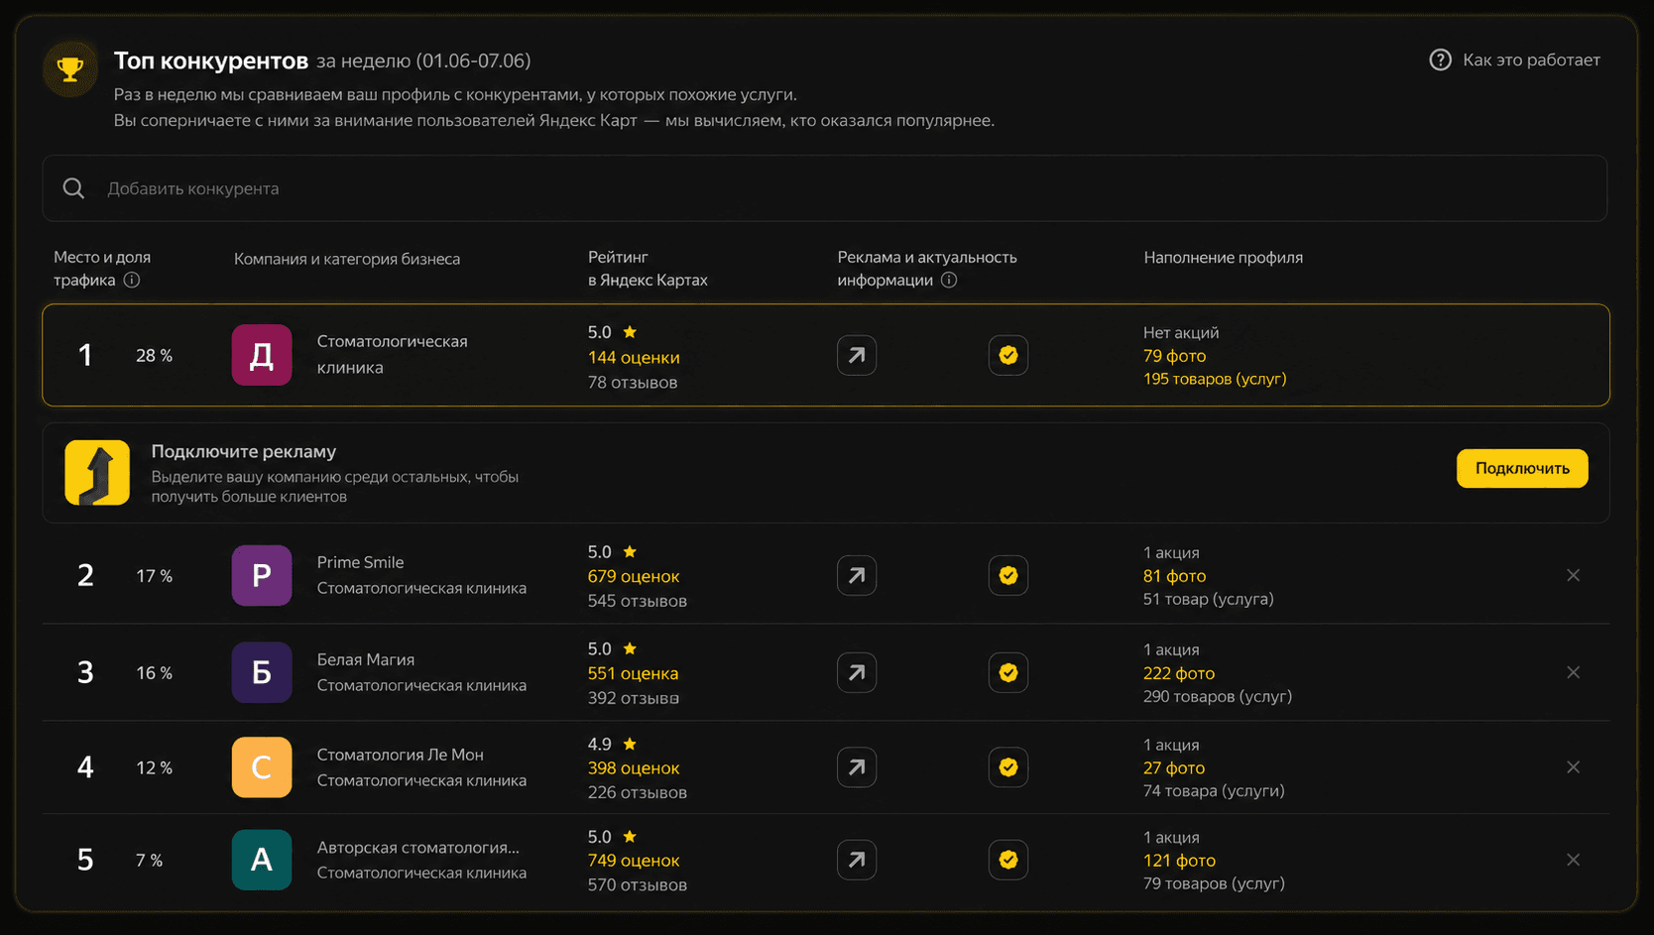Click the 16 % traffic share value
Screen dimensions: 1654x935
[154, 673]
